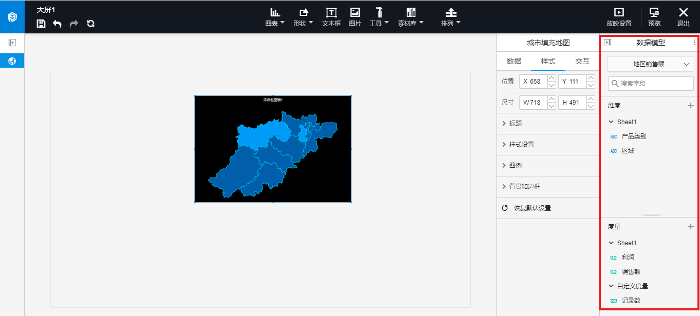Click the save icon in top toolbar
700x316 pixels.
click(x=41, y=24)
